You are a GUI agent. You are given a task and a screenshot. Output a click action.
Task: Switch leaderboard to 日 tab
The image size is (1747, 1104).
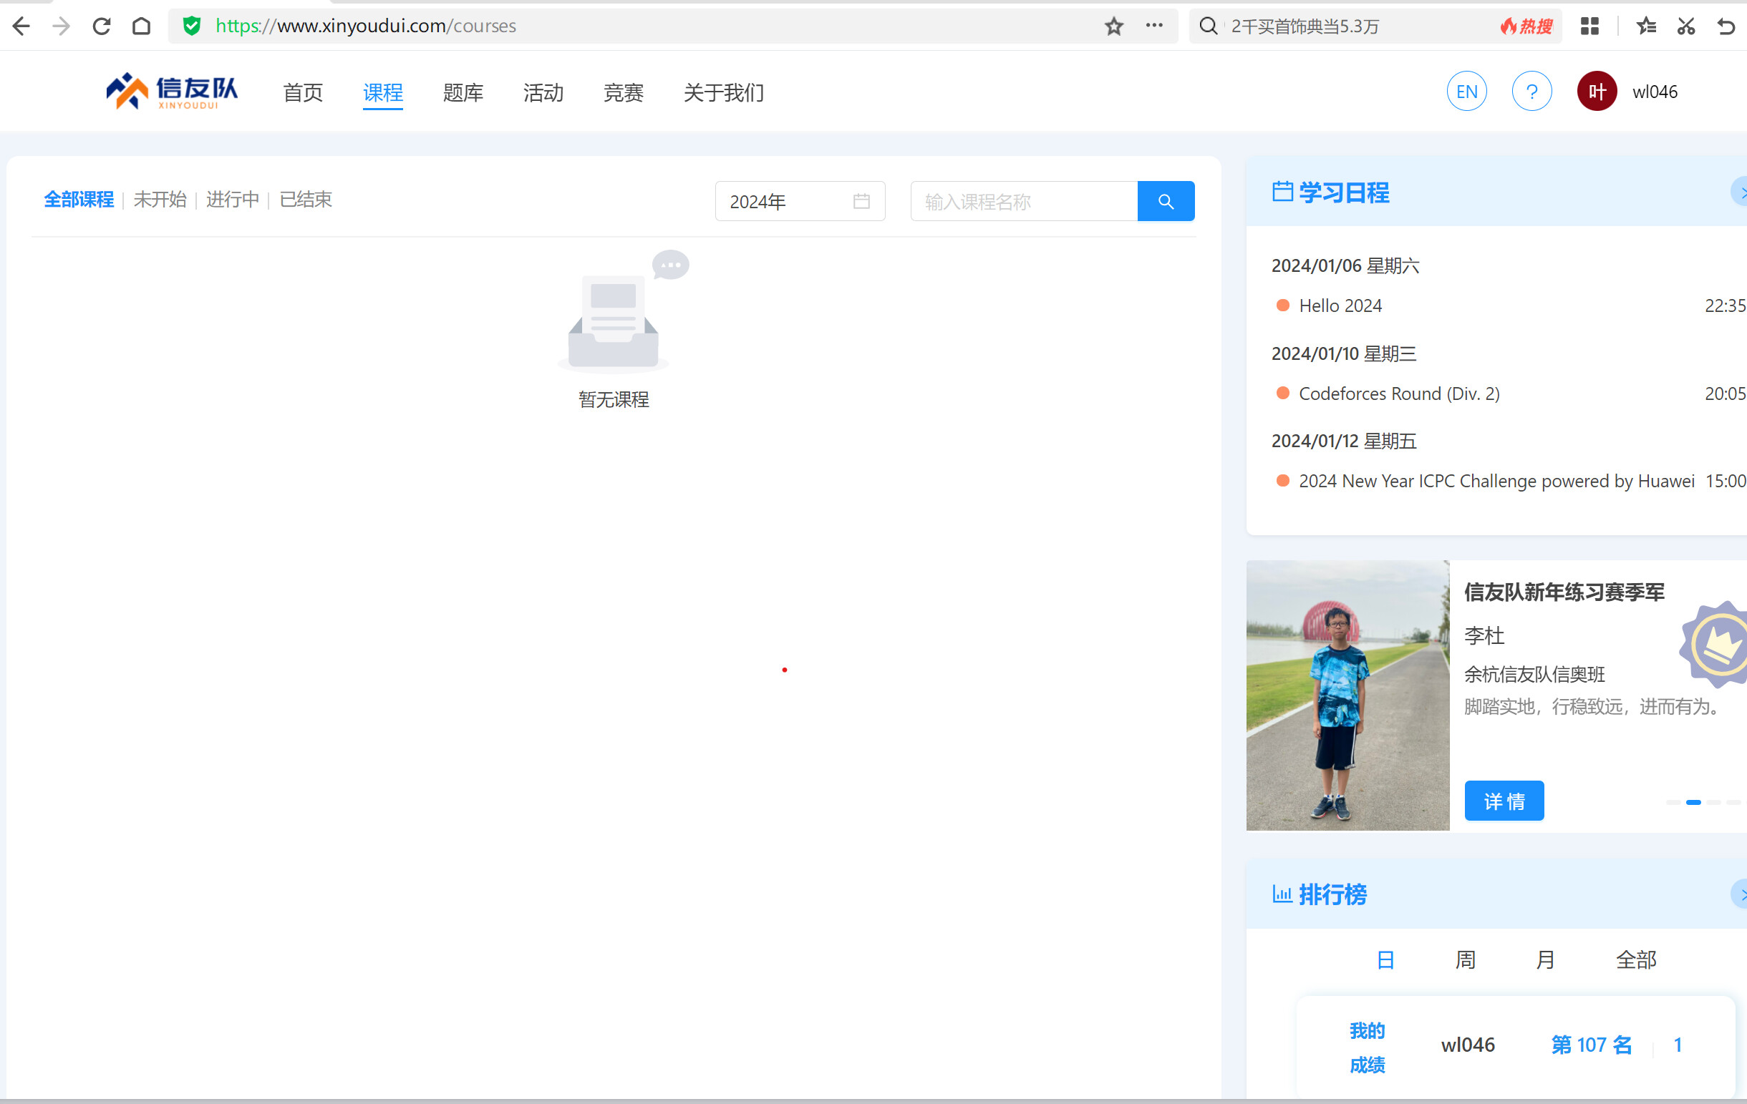[1385, 959]
